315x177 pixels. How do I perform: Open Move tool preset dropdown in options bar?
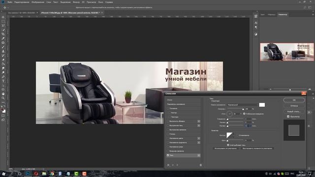[x=8, y=7]
